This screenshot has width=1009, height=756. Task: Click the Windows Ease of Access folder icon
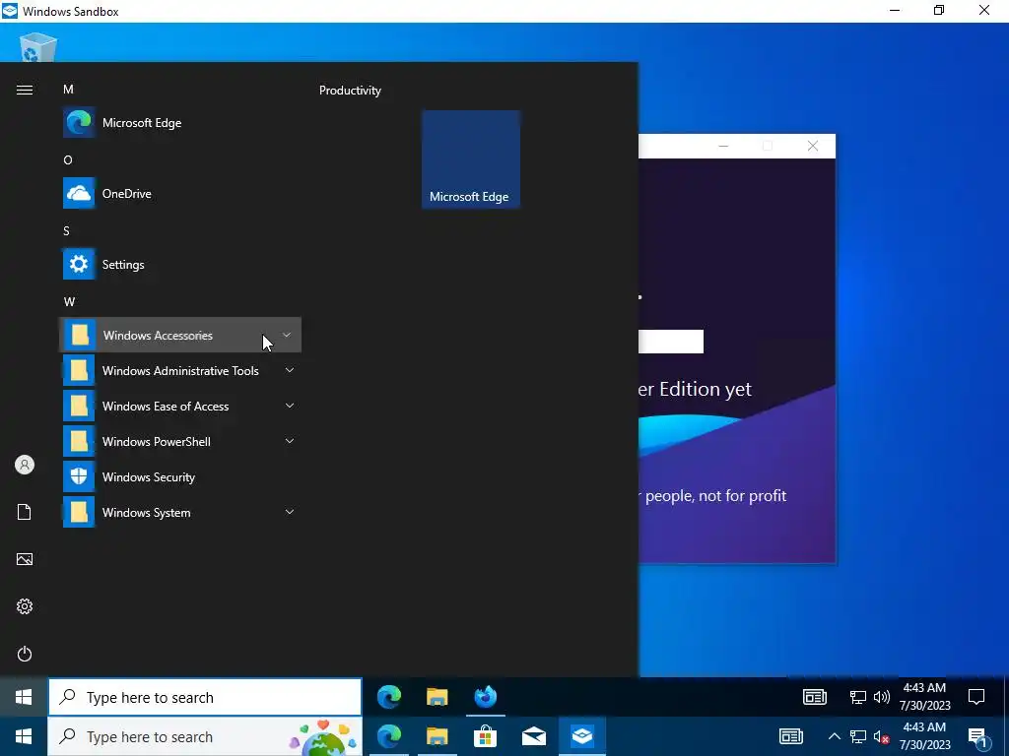click(x=79, y=406)
